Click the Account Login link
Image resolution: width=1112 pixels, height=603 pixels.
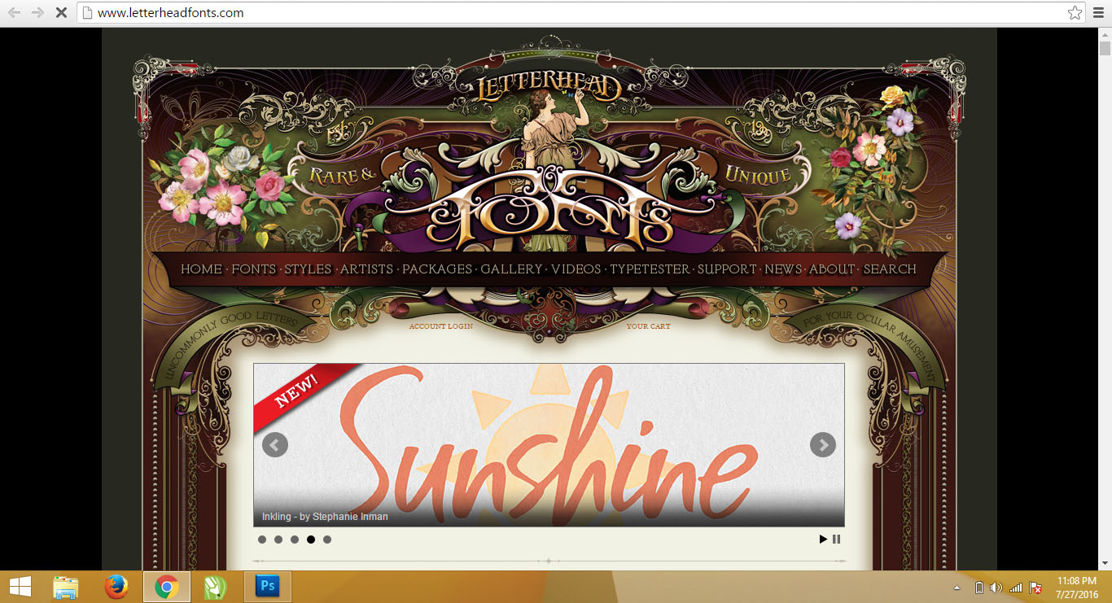point(440,326)
